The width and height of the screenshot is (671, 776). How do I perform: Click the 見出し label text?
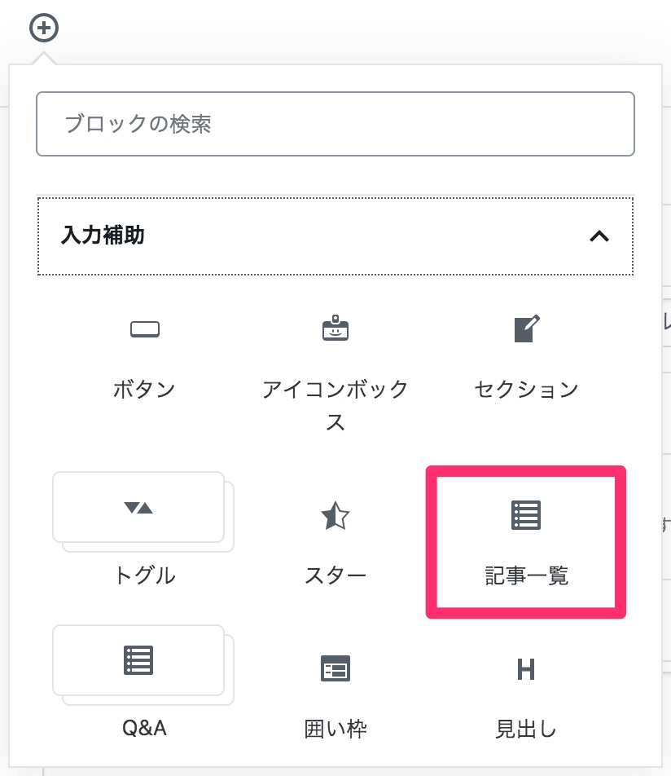pyautogui.click(x=526, y=729)
